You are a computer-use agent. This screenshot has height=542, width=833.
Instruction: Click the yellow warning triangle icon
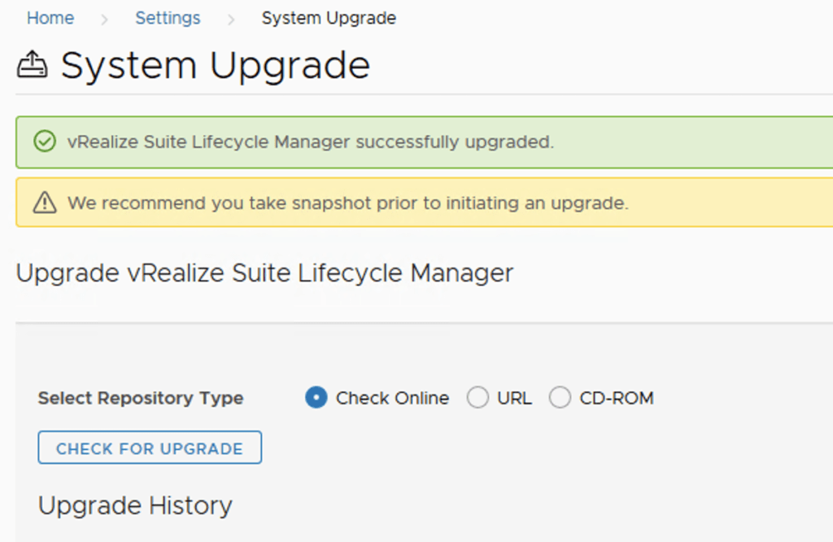click(x=44, y=203)
